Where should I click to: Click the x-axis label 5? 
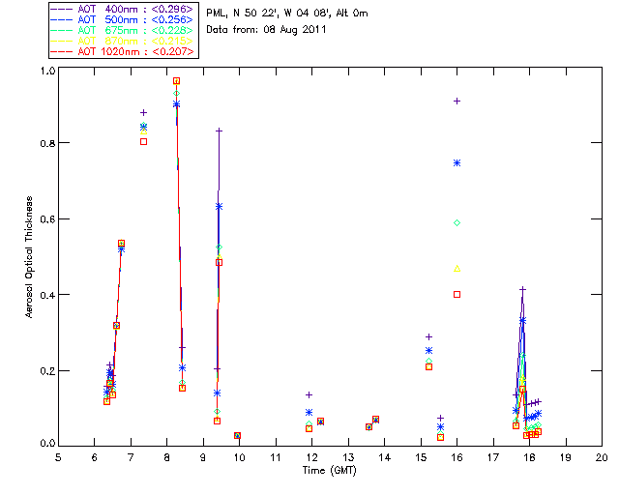pos(58,457)
